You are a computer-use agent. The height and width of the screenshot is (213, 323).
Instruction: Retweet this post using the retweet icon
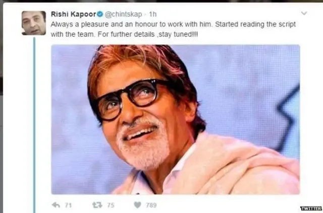pos(97,205)
